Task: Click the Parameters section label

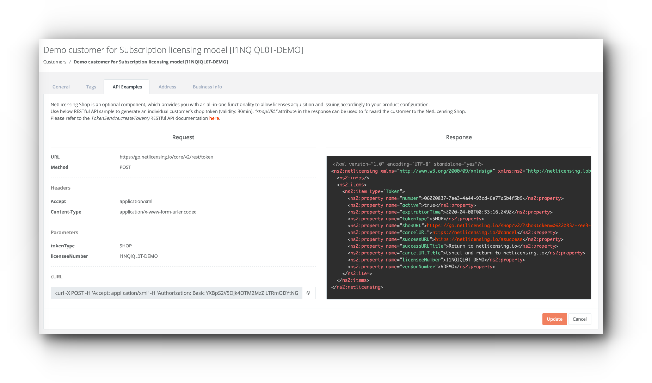Action: click(64, 232)
